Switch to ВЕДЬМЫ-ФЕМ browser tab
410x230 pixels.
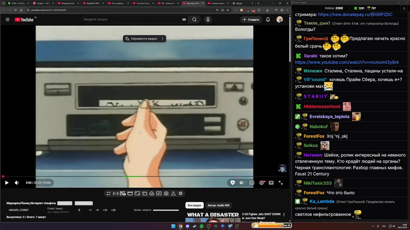click(x=93, y=3)
